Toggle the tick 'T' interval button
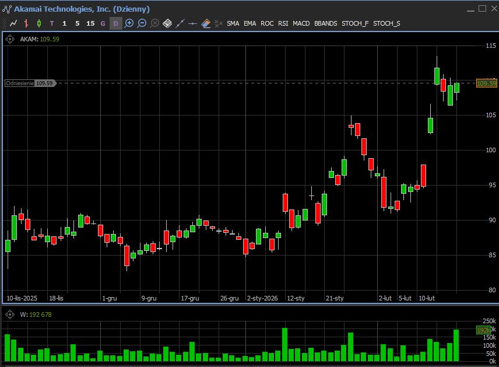This screenshot has height=367, width=499. click(52, 23)
